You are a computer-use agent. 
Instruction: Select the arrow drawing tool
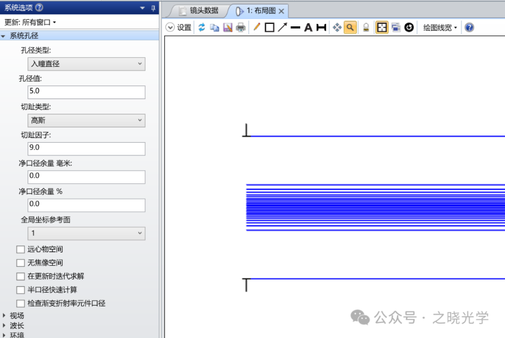point(282,27)
